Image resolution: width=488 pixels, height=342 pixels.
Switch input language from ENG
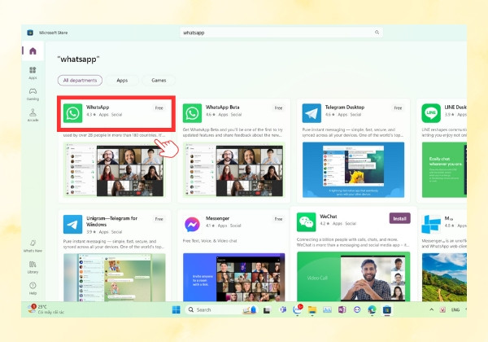tap(455, 309)
